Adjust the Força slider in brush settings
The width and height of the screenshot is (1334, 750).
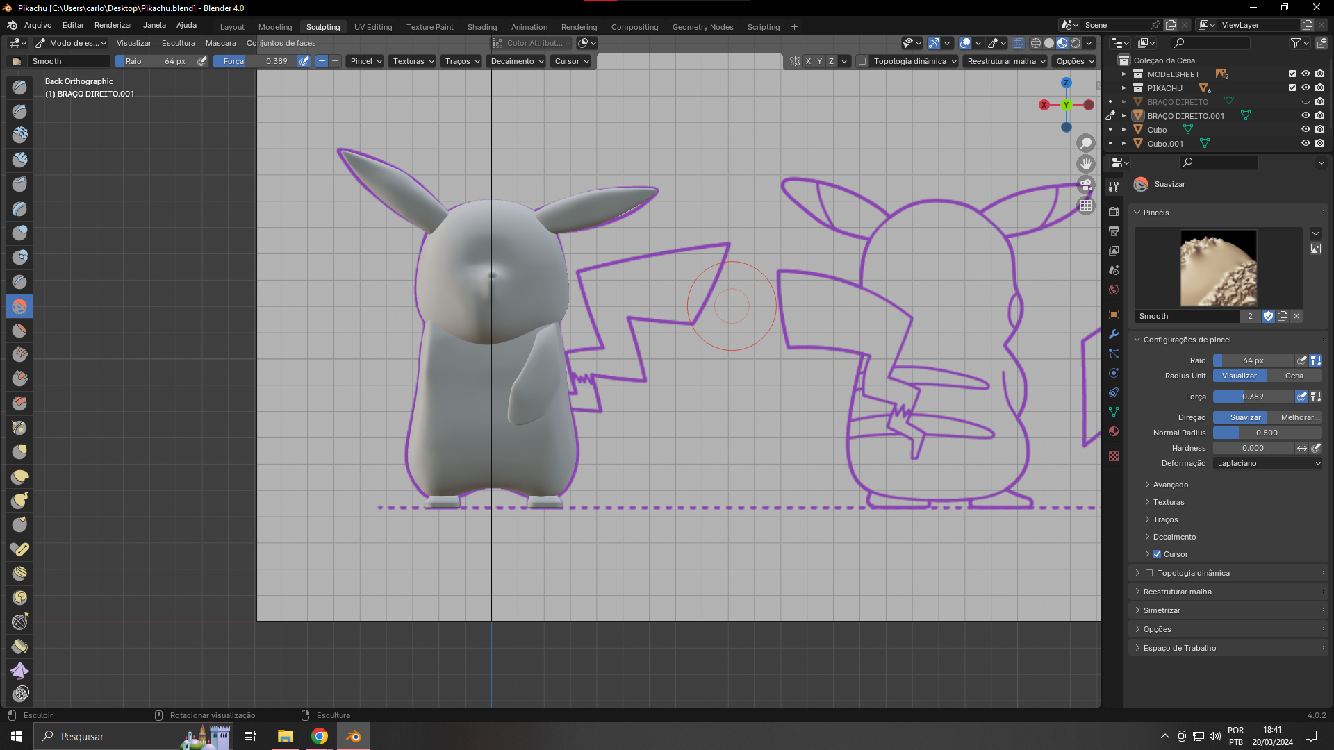tap(1253, 397)
